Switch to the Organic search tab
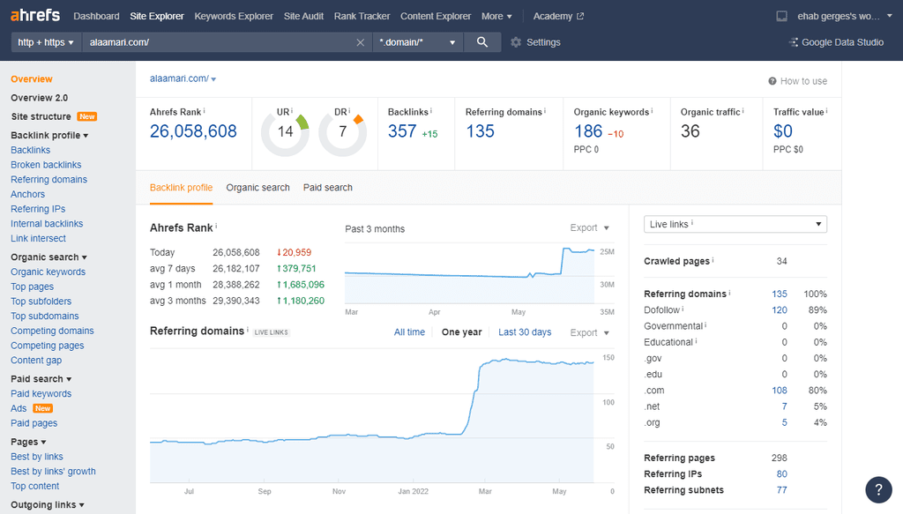Screen dimensions: 903x514 (258, 188)
